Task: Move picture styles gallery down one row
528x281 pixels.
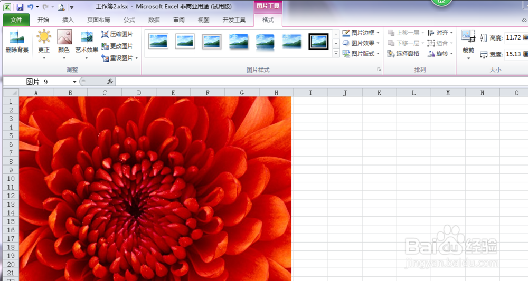Action: (x=336, y=43)
